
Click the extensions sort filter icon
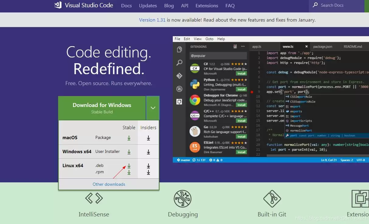[235, 47]
